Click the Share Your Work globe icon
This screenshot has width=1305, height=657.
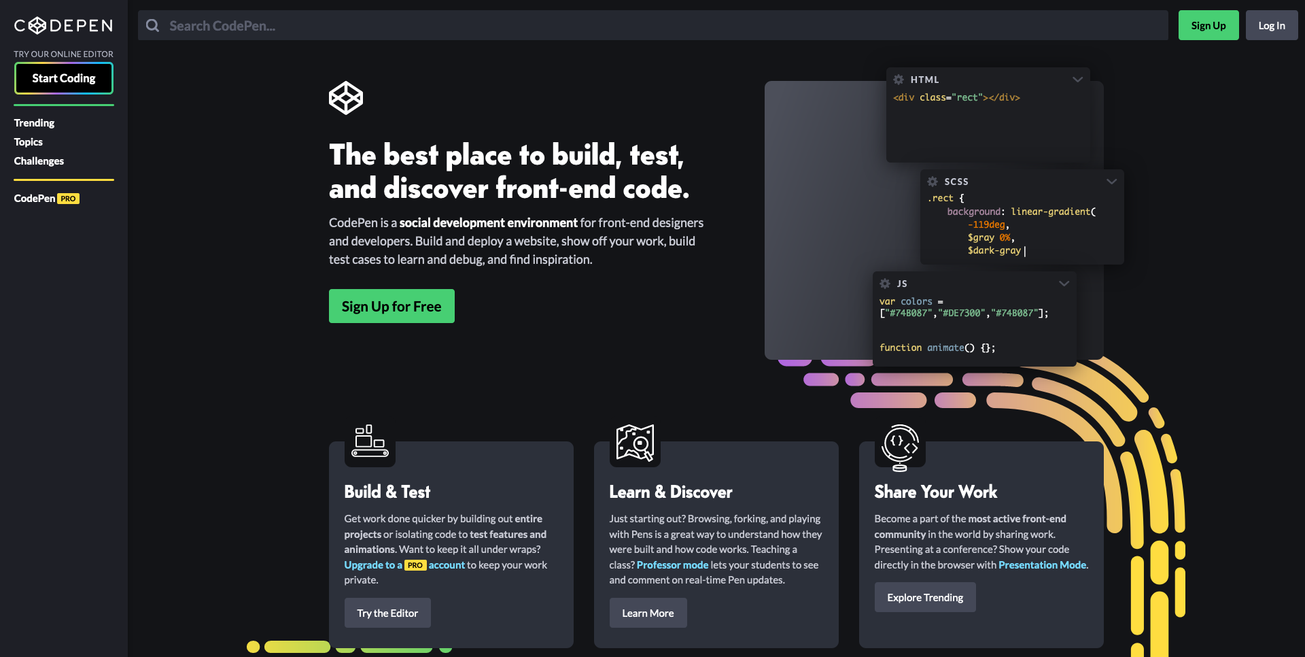pyautogui.click(x=900, y=448)
